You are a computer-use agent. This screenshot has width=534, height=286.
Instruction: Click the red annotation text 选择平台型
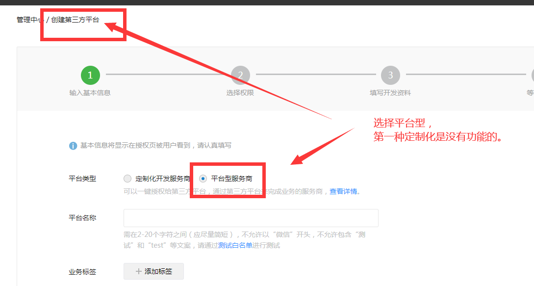(402, 123)
